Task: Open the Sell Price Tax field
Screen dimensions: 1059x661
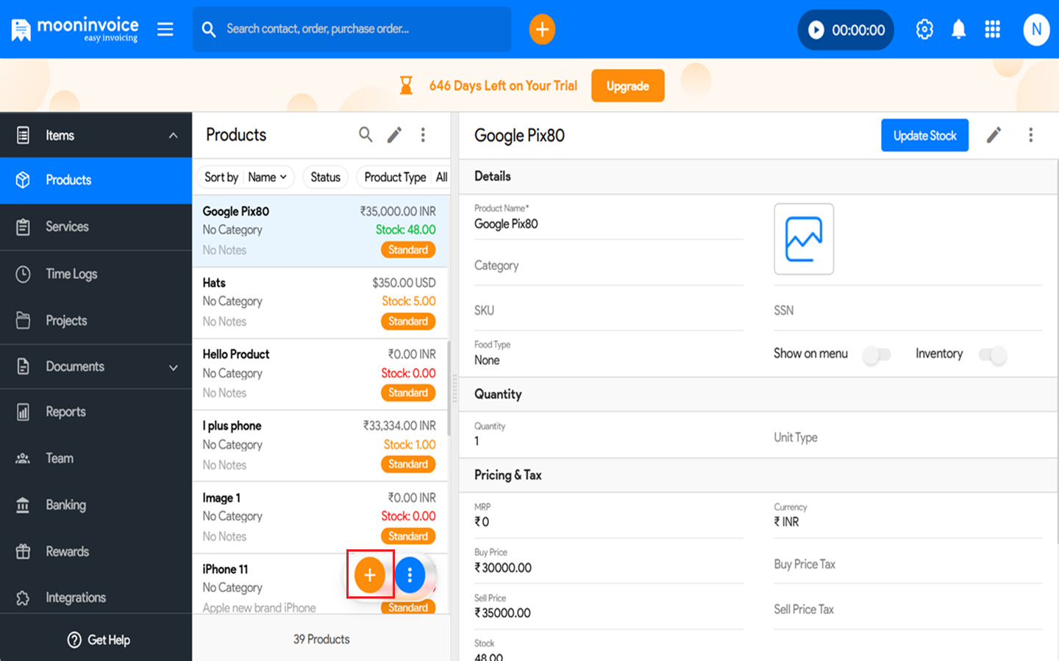Action: (908, 610)
